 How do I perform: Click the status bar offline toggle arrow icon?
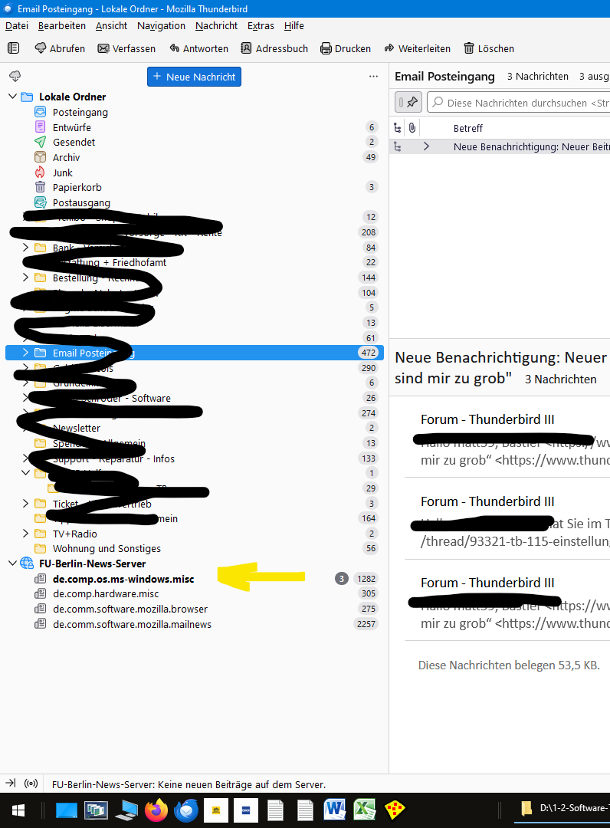[11, 783]
